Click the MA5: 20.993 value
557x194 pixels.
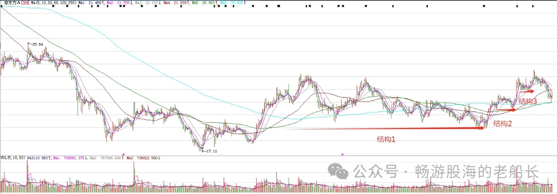204,3
